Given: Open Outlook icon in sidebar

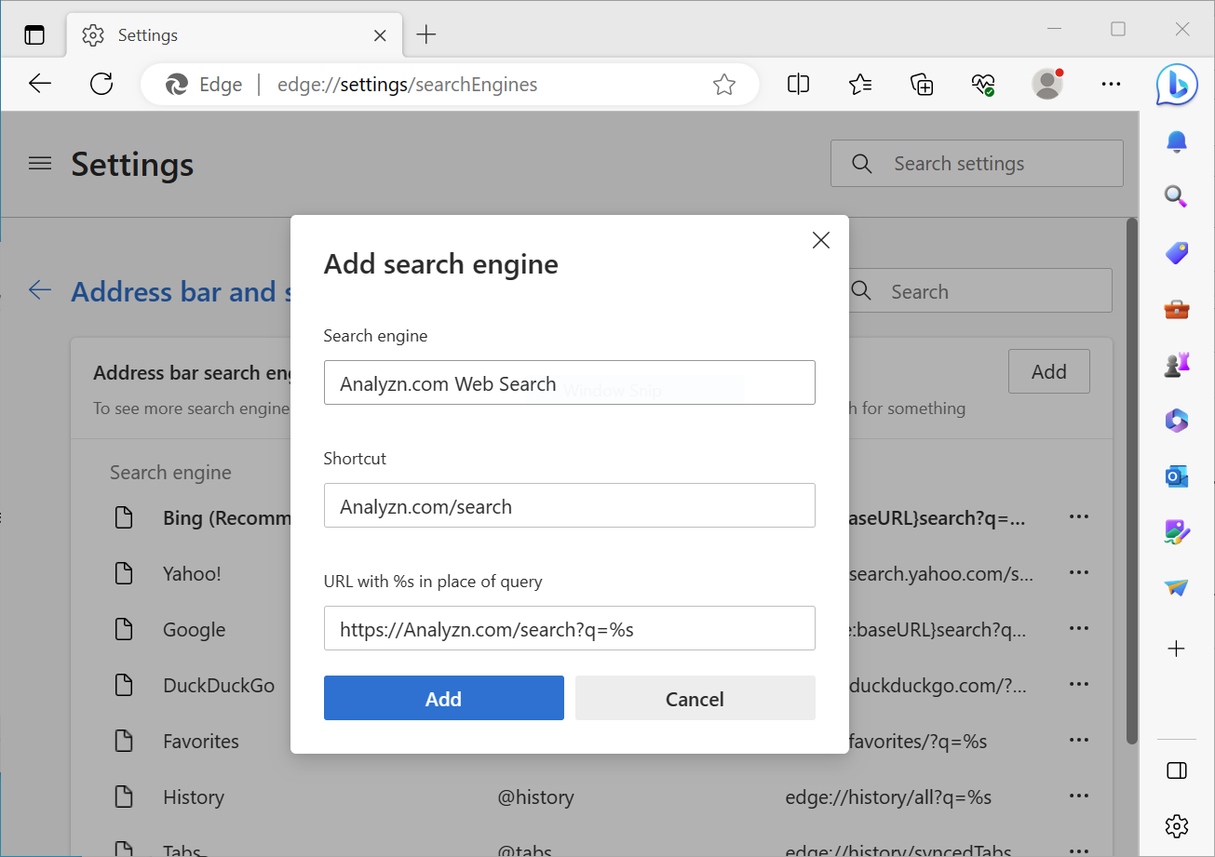Looking at the screenshot, I should point(1177,476).
